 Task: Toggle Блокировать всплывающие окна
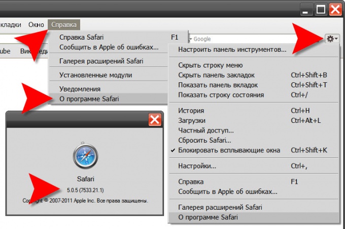click(254, 150)
